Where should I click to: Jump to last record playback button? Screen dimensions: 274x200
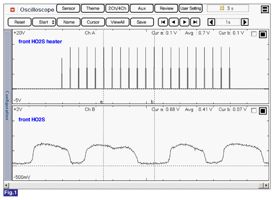click(195, 22)
